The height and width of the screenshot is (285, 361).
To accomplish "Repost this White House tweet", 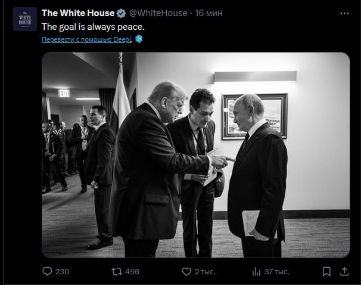I will [117, 271].
